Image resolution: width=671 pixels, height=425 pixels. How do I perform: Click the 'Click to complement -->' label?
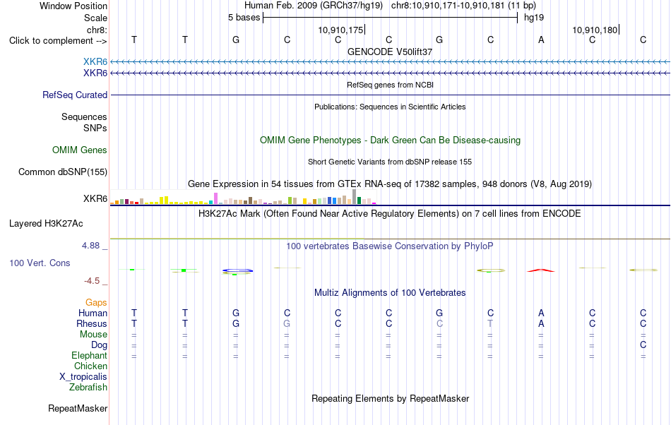pos(58,41)
